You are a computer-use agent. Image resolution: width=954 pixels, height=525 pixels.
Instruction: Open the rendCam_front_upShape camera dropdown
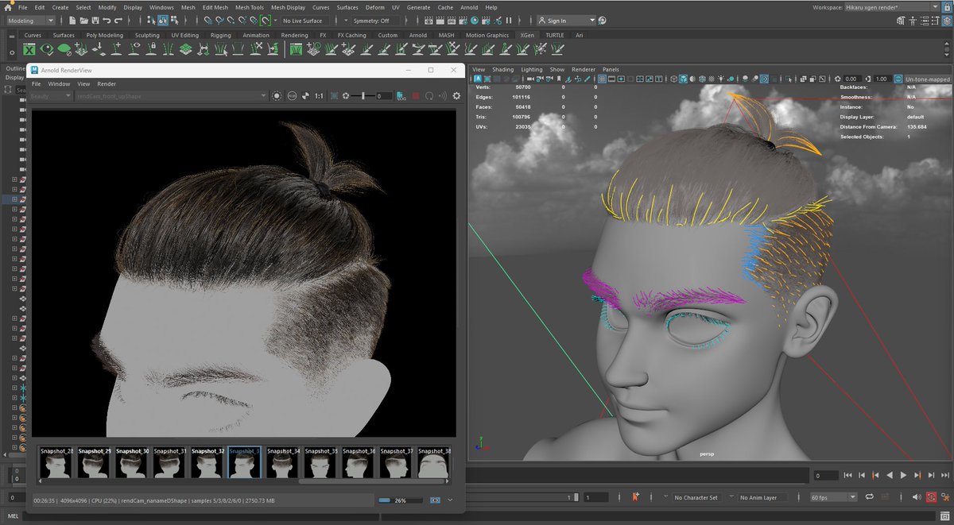click(171, 96)
